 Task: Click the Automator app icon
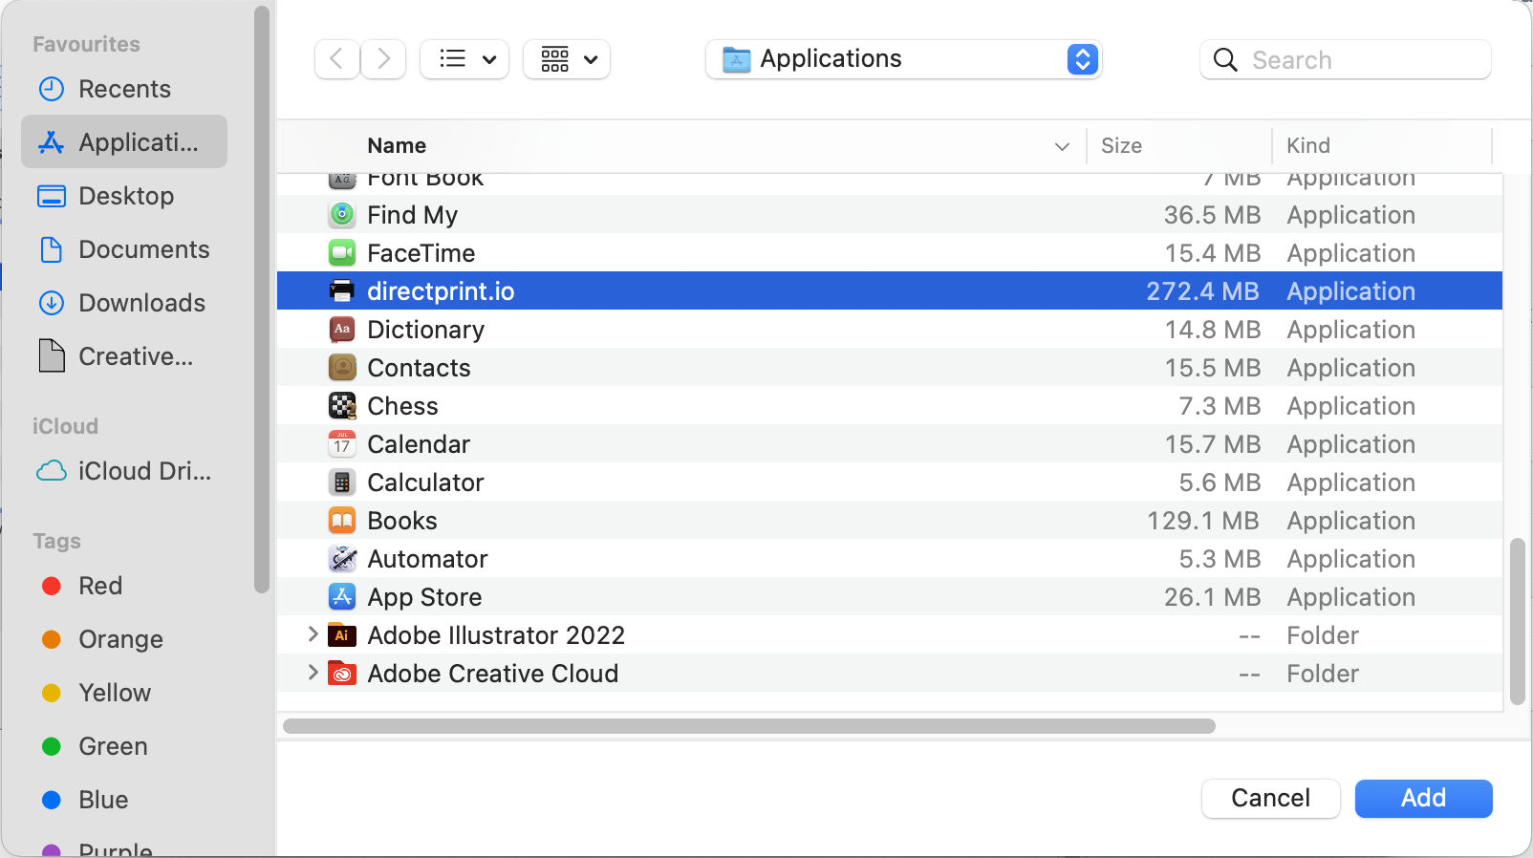click(x=342, y=559)
